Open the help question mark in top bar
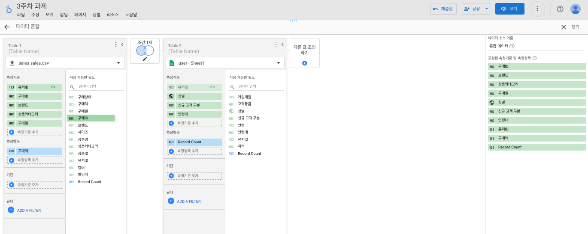588x234 pixels. pos(560,9)
